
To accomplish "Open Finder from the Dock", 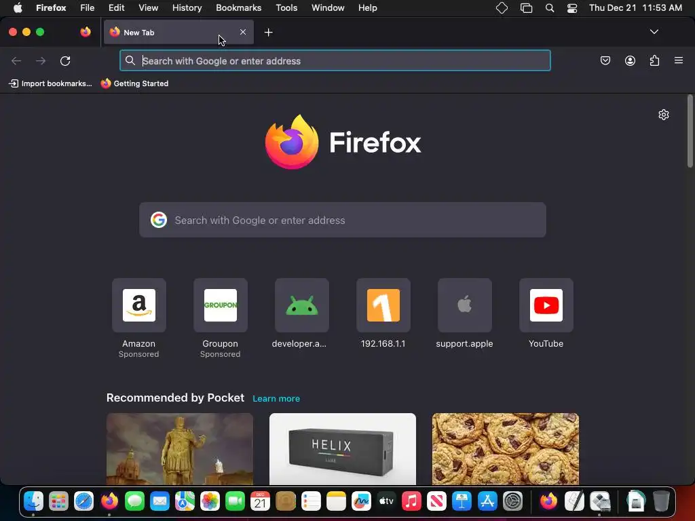I will click(x=34, y=501).
